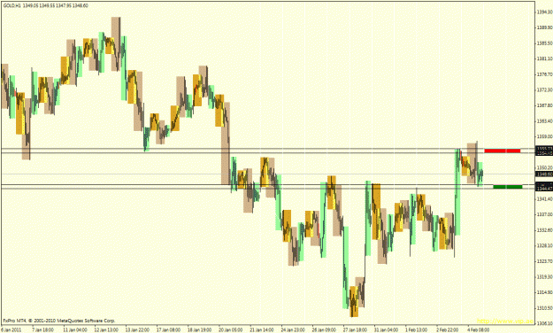Click the 7 Jan 18:00 time label
This screenshot has width=553, height=333.
click(42, 329)
